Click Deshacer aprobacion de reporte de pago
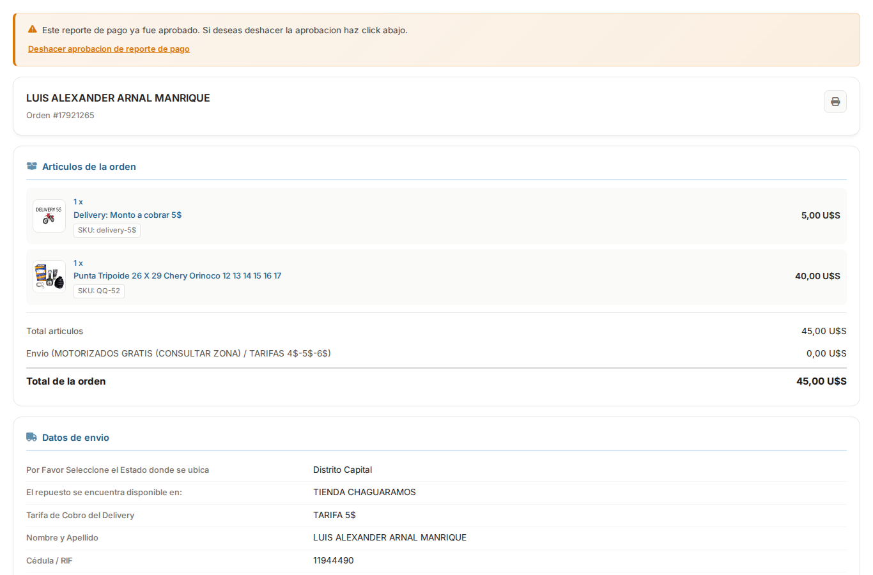873x575 pixels. tap(109, 49)
